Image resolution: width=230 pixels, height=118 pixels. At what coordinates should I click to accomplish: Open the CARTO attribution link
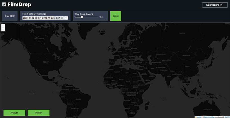tap(227, 117)
